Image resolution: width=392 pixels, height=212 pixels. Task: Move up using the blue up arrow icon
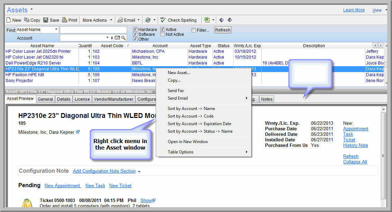[x=221, y=20]
